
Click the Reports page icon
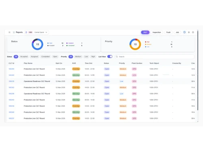(x=14, y=32)
